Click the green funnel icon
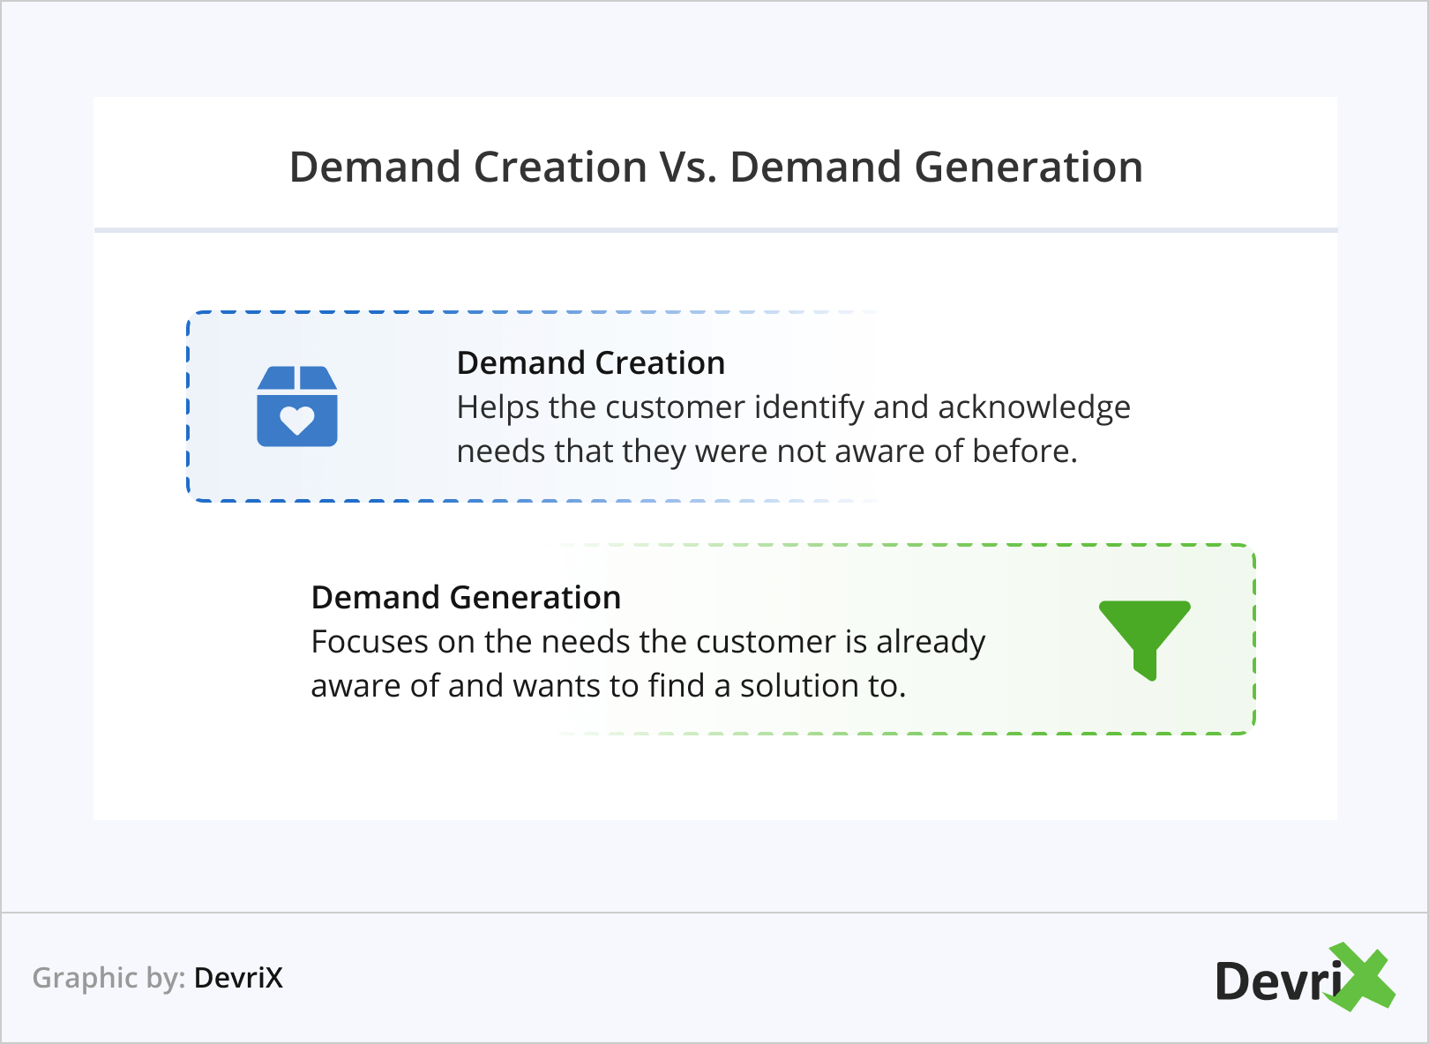The image size is (1429, 1044). coord(1145,637)
